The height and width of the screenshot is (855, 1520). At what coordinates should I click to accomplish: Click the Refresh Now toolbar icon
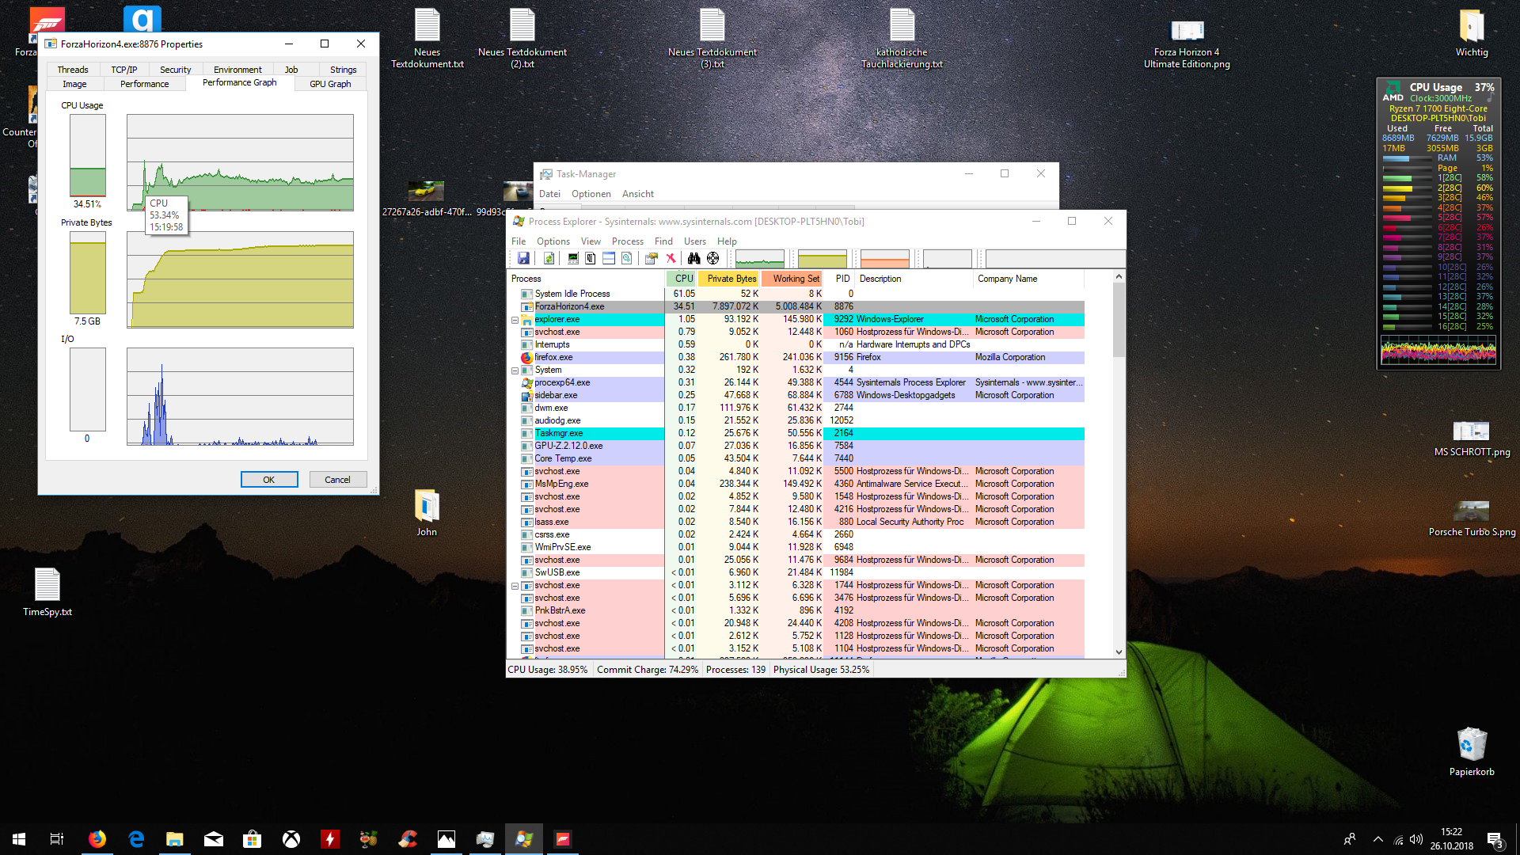tap(549, 258)
